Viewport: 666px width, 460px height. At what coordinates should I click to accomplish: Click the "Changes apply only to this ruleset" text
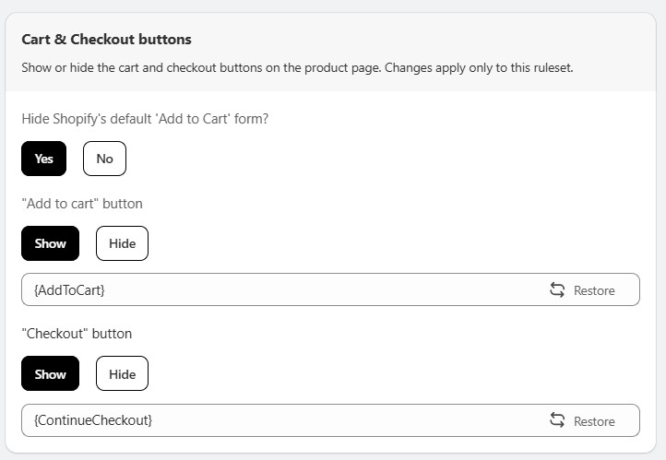(x=480, y=67)
